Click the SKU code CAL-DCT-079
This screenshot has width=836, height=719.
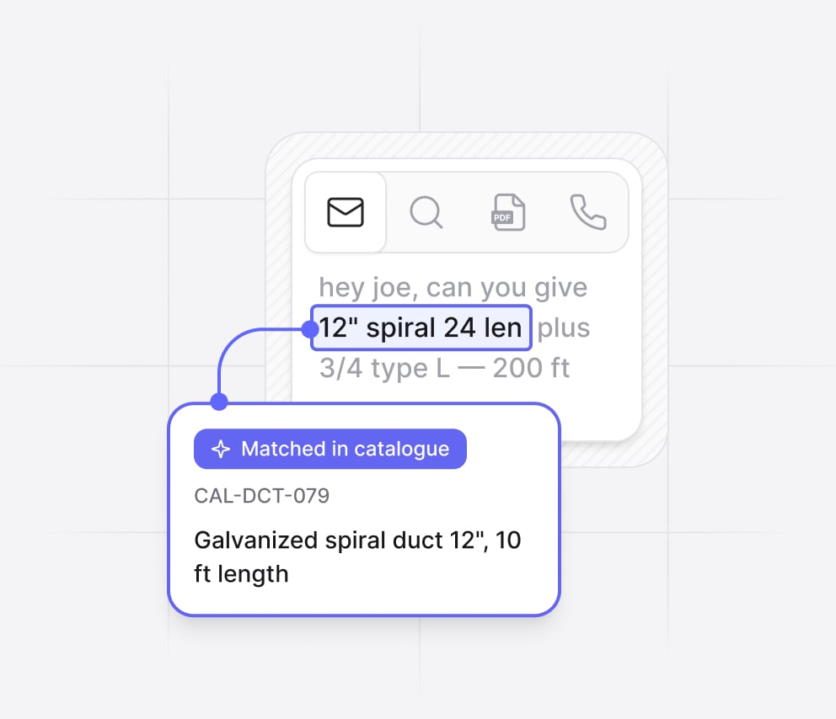[x=262, y=496]
